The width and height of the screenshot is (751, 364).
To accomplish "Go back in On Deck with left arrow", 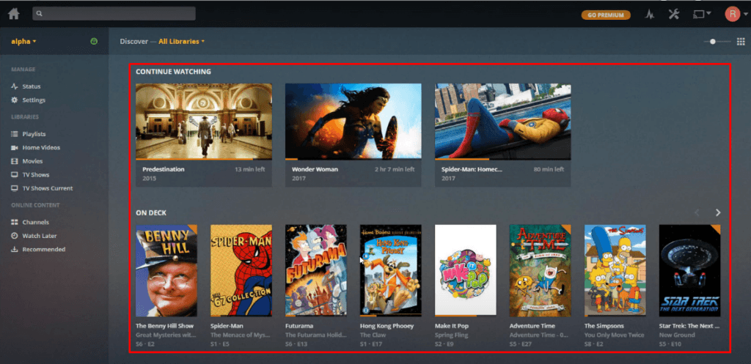I will pyautogui.click(x=697, y=212).
